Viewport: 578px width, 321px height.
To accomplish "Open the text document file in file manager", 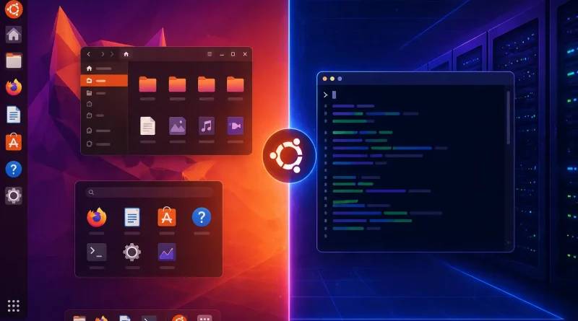I will pos(147,126).
